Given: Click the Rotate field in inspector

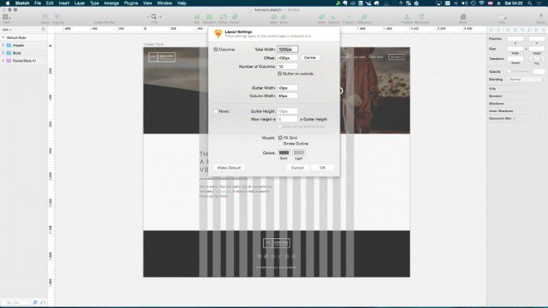Looking at the screenshot, I should pos(516,58).
